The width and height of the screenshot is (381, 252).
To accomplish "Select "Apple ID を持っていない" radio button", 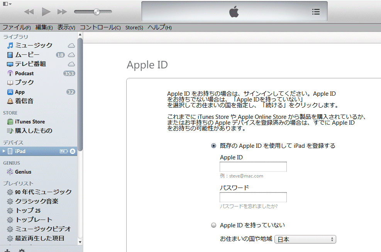I will tap(214, 225).
